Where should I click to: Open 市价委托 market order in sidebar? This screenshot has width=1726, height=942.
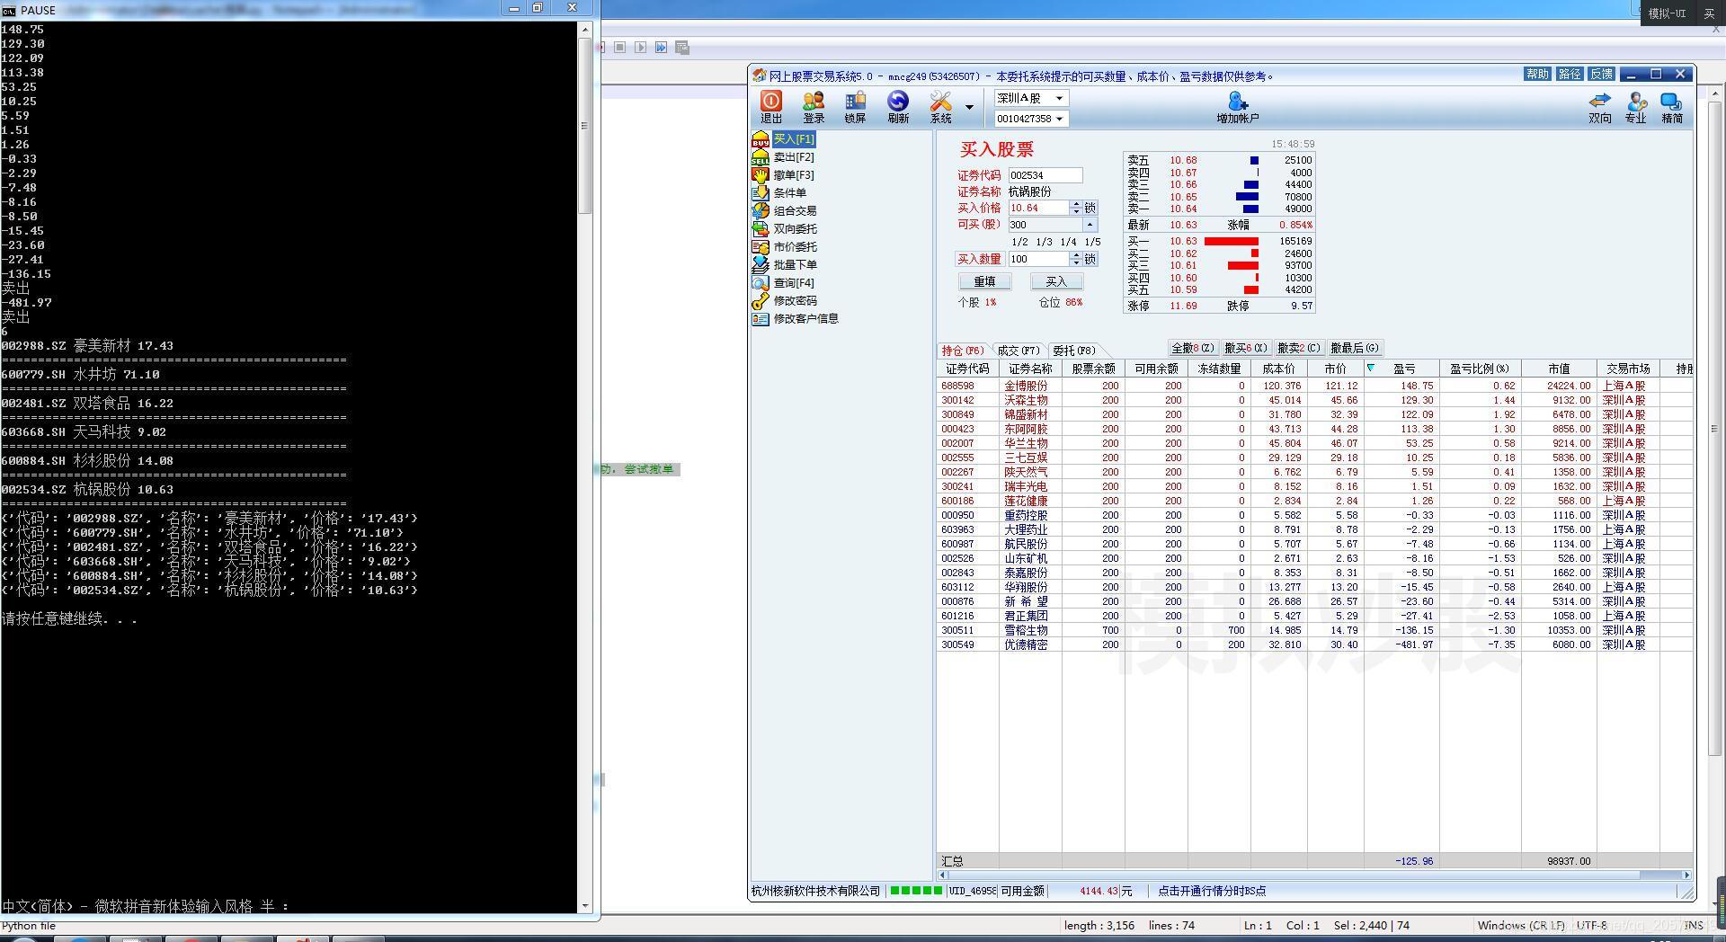point(795,247)
